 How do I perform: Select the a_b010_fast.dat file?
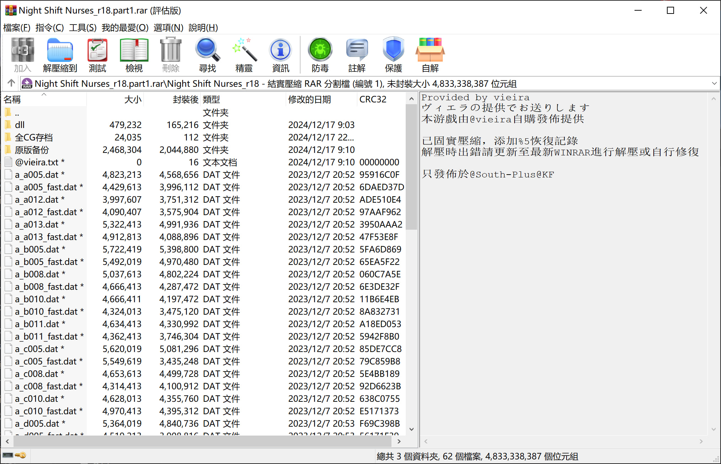[46, 311]
